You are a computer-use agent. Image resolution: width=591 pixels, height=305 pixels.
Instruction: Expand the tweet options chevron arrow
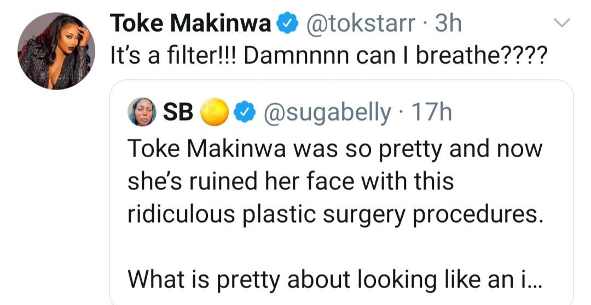(x=561, y=22)
